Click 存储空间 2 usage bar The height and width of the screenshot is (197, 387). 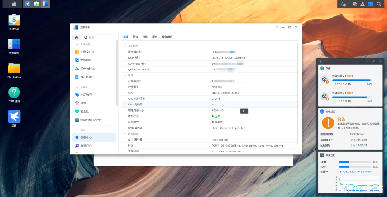pyautogui.click(x=352, y=80)
